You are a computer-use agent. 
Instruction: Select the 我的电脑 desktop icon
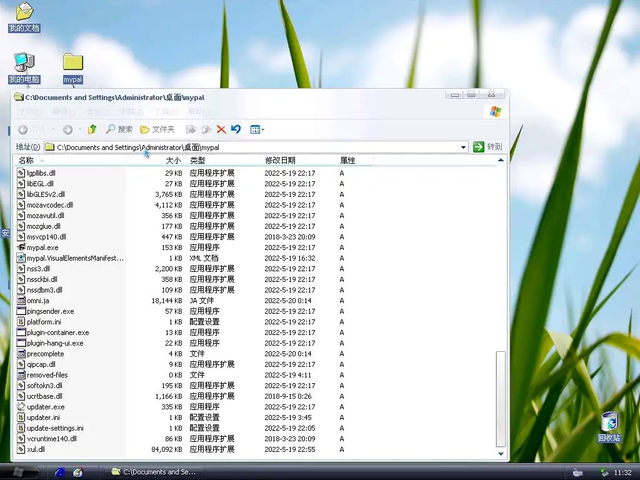[x=24, y=68]
